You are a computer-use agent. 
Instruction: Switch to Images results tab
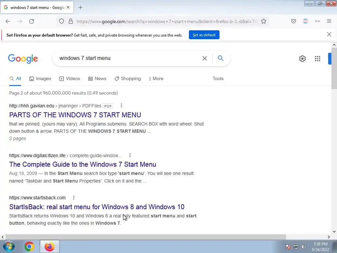[40, 79]
